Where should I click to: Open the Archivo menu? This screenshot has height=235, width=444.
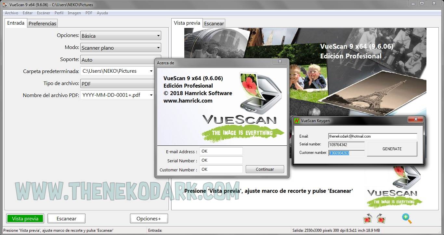tap(11, 13)
